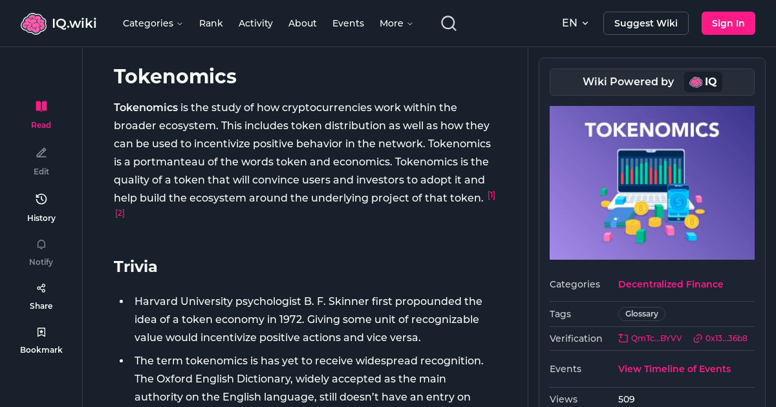Click the Notify bell icon
Viewport: 776px width, 407px height.
pyautogui.click(x=41, y=244)
